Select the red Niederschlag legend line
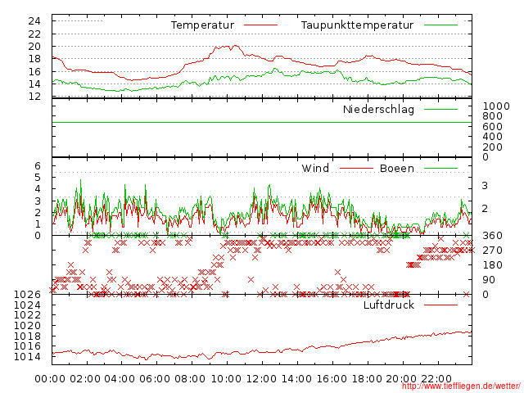The height and width of the screenshot is (393, 524). coord(440,110)
